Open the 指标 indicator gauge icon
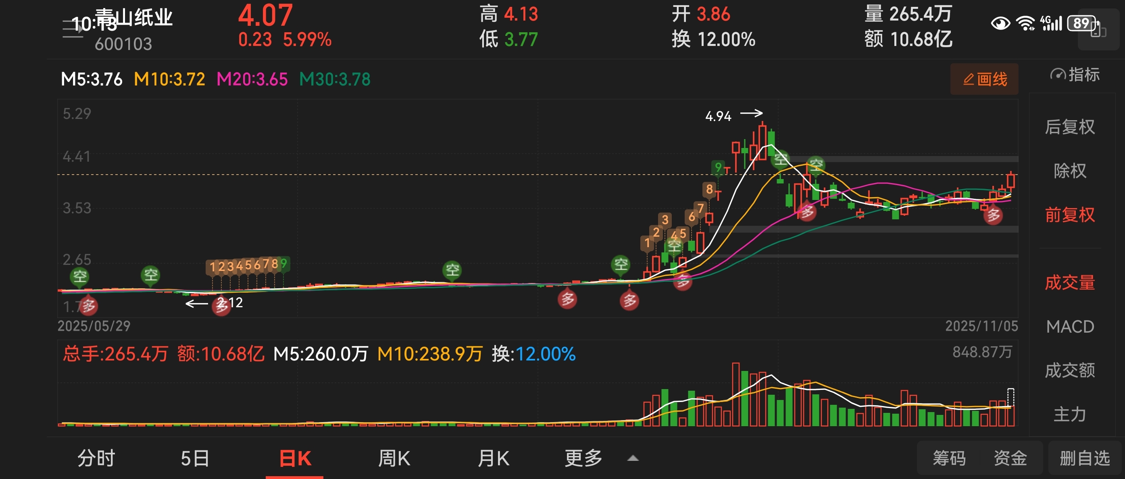1125x479 pixels. tap(1058, 75)
